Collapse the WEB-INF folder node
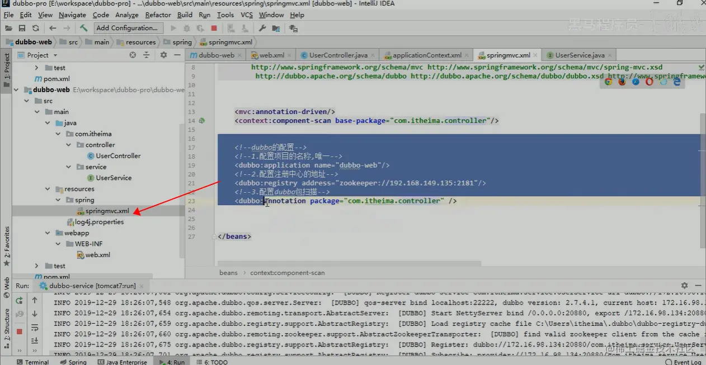 click(59, 244)
